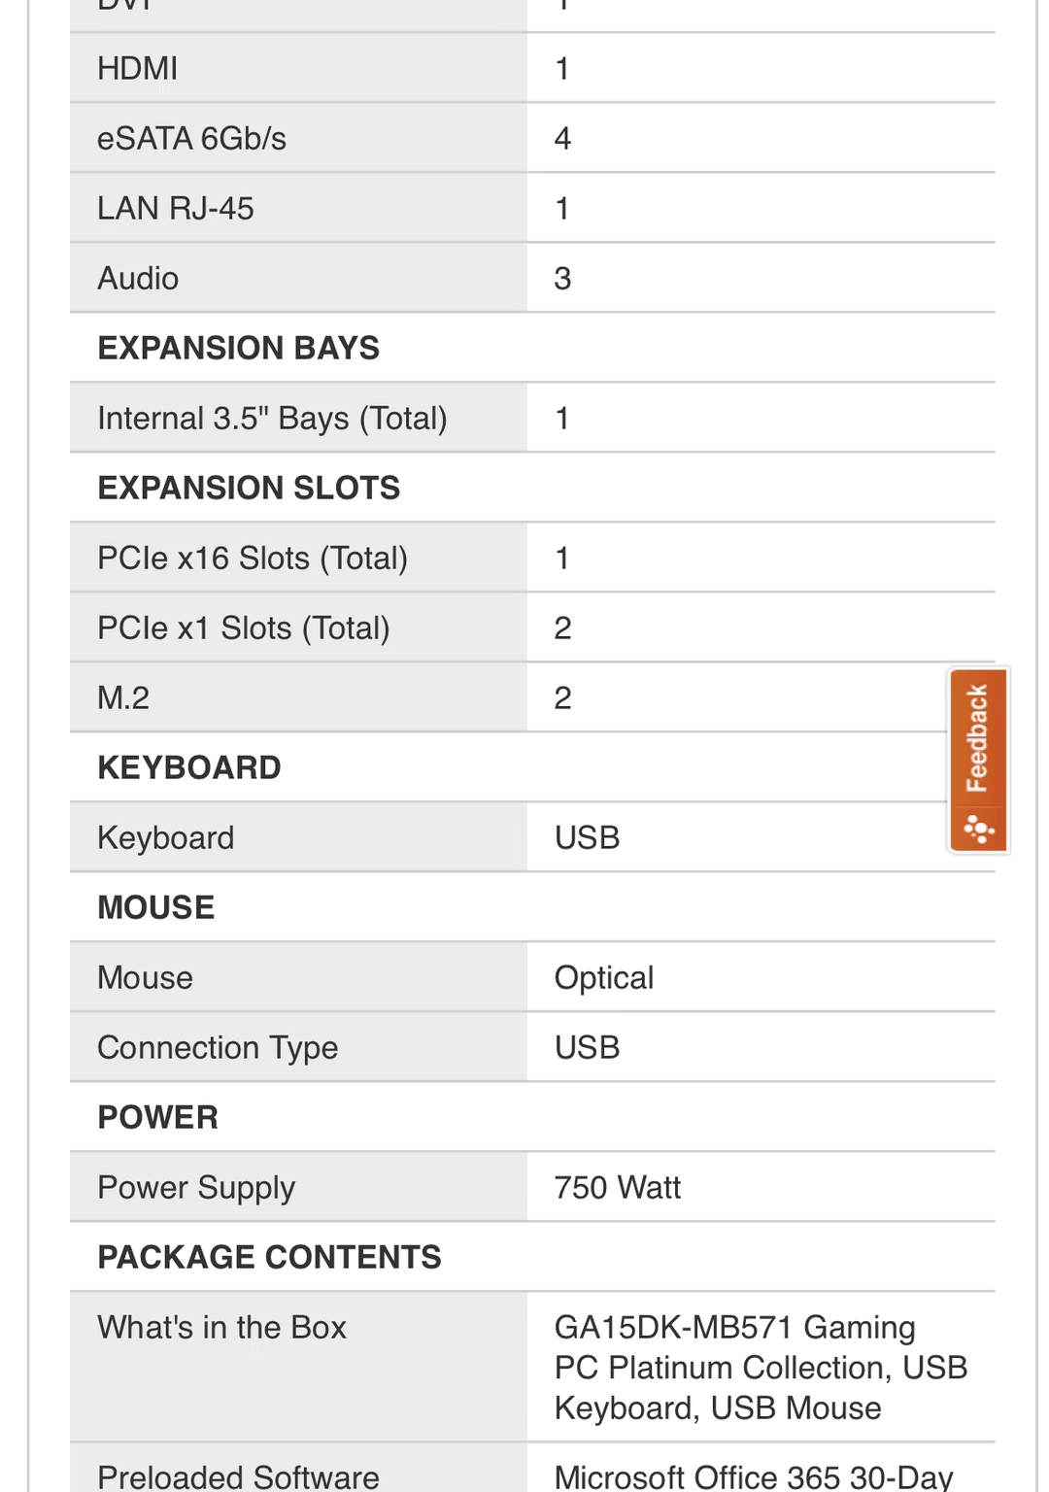The width and height of the screenshot is (1049, 1492).
Task: Click the EXPANSION BAYS section heading
Action: 238,348
